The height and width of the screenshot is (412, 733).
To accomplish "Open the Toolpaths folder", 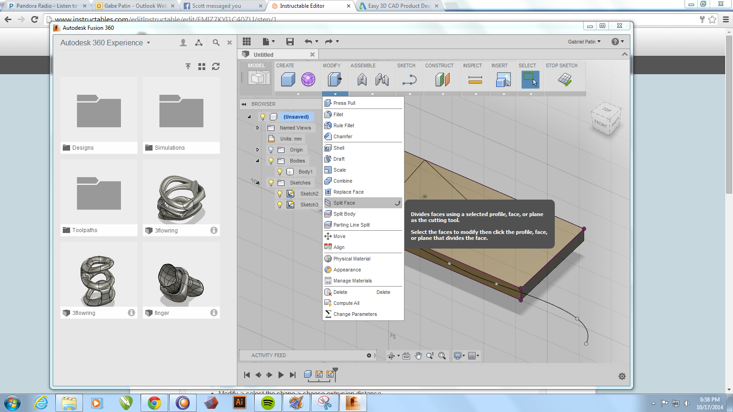I will click(x=99, y=198).
